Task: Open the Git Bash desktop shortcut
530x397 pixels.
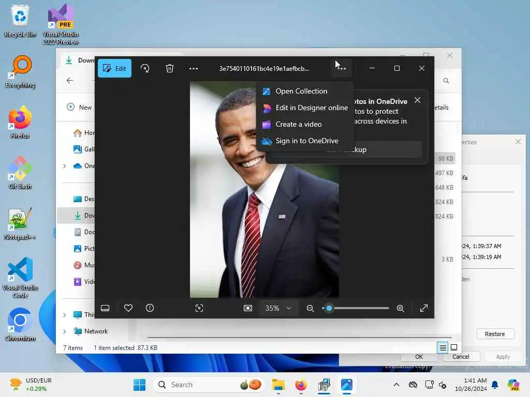Action: tap(20, 173)
